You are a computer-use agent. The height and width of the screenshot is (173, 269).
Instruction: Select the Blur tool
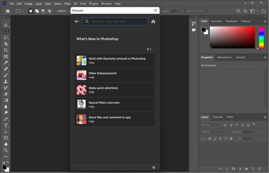pos(6,106)
